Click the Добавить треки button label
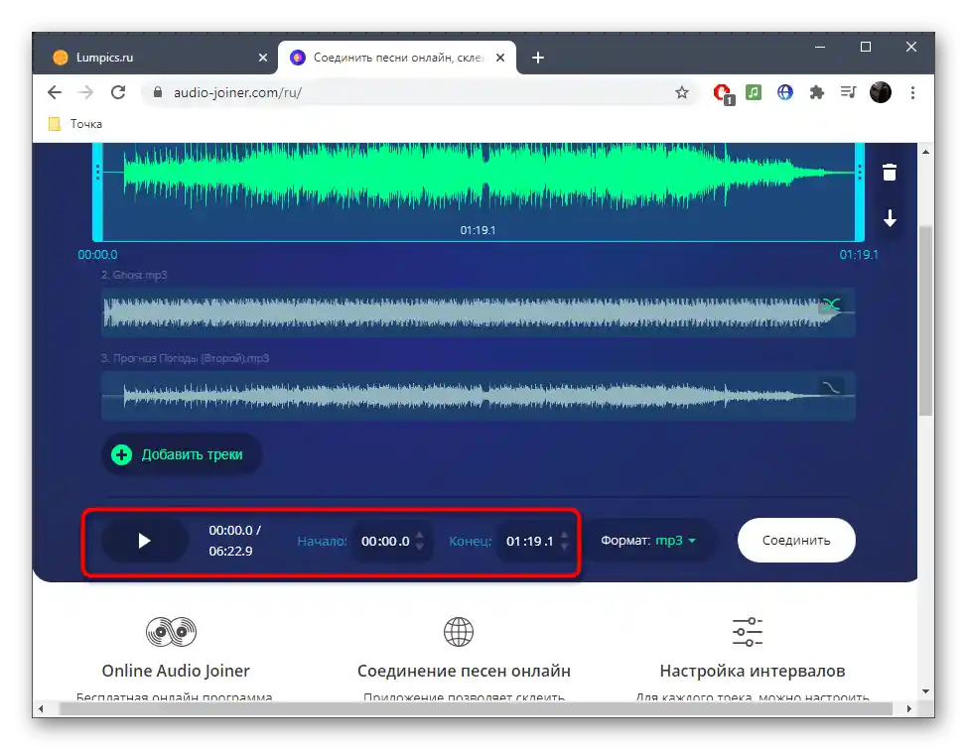Viewport: 967px width, 750px height. coord(192,454)
